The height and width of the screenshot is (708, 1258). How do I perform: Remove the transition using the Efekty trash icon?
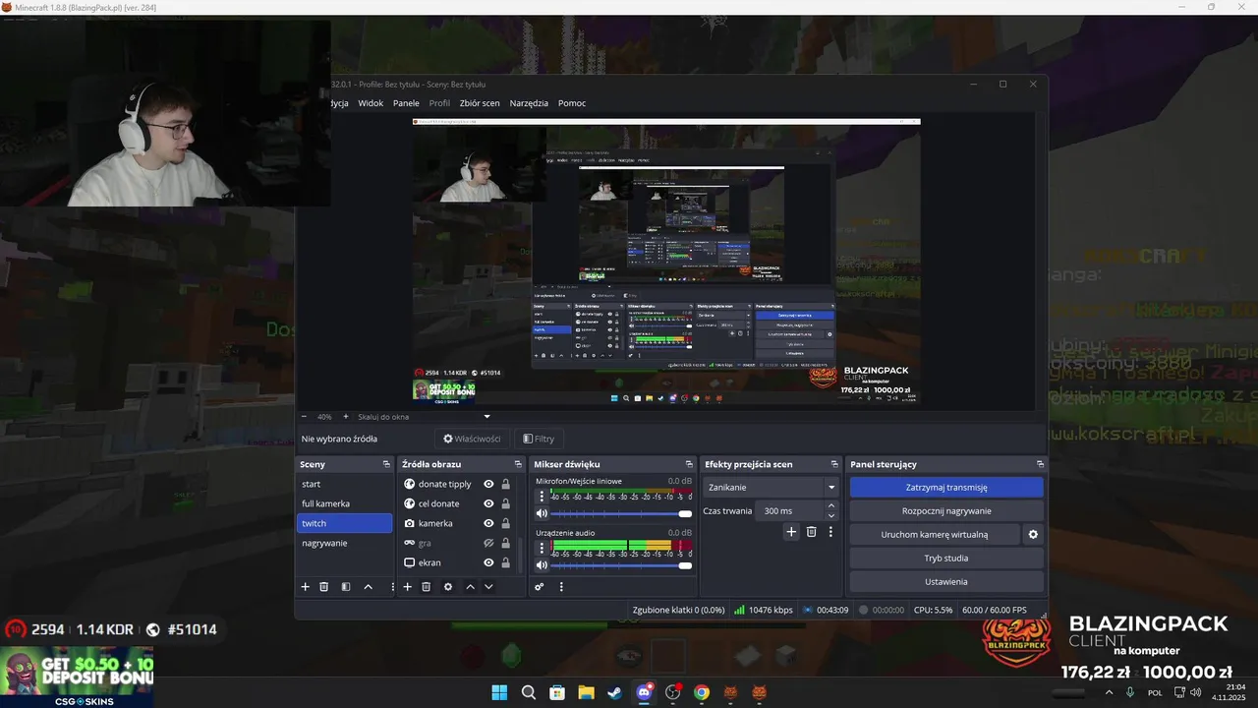click(x=811, y=532)
